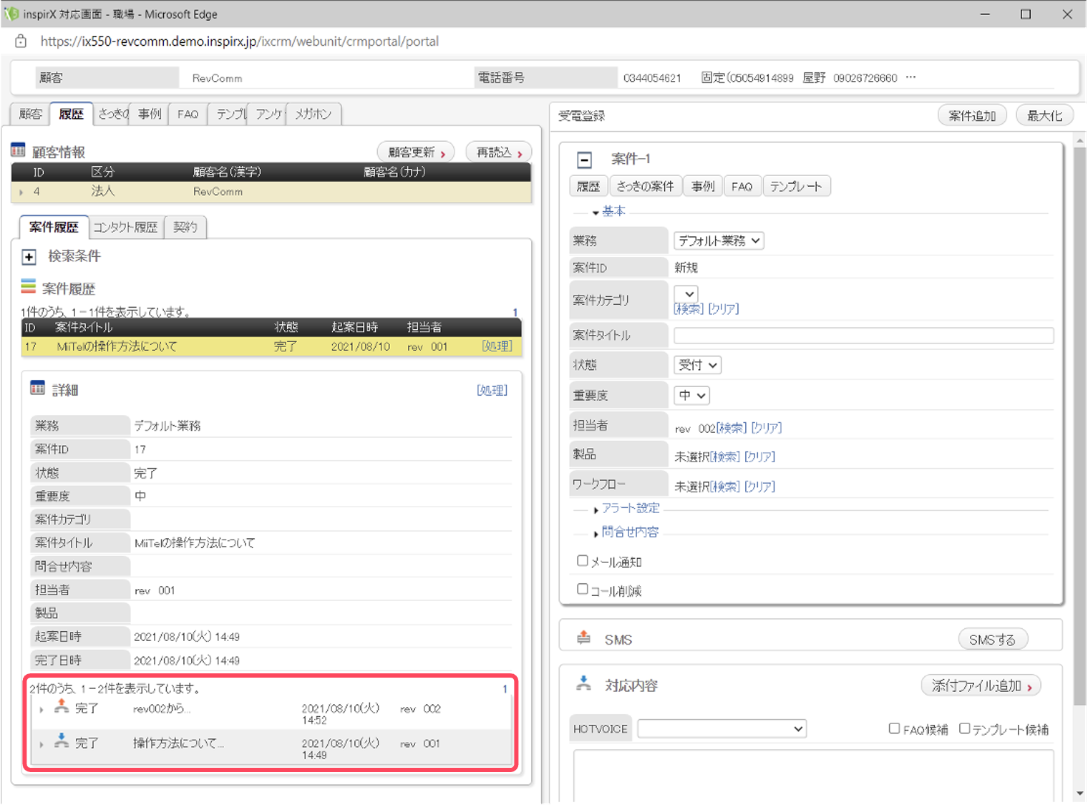
Task: Enable the メール通知 checkbox
Action: tap(583, 561)
